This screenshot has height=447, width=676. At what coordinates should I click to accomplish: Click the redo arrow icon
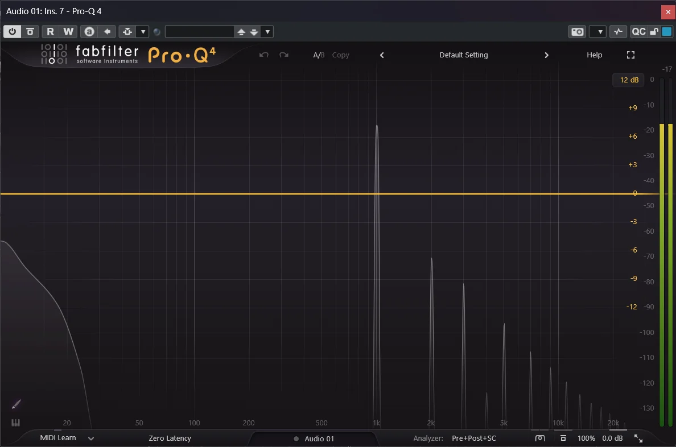click(284, 55)
